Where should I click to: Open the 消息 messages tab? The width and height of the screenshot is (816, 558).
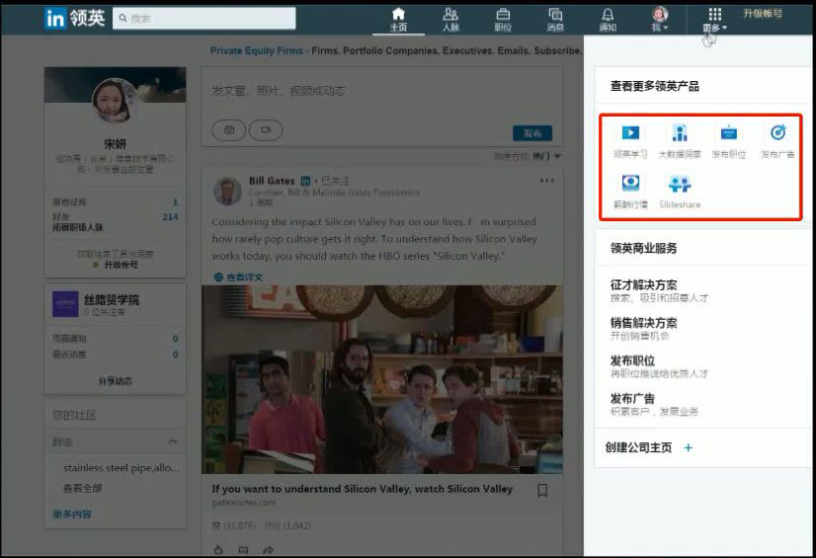(x=555, y=20)
